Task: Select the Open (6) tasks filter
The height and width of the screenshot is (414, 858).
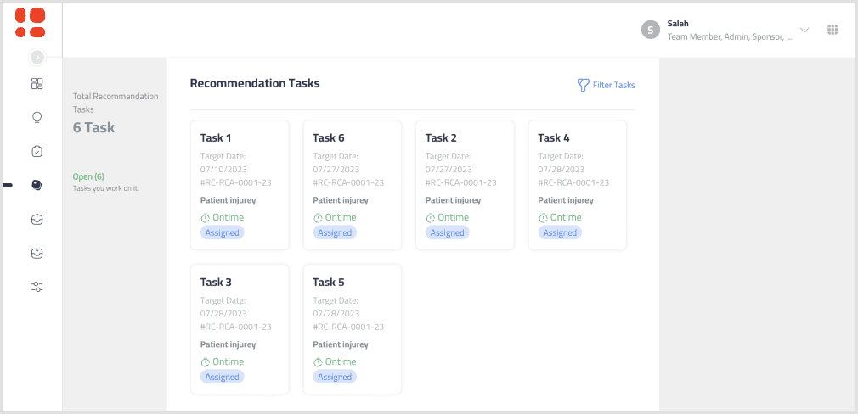Action: click(x=88, y=176)
